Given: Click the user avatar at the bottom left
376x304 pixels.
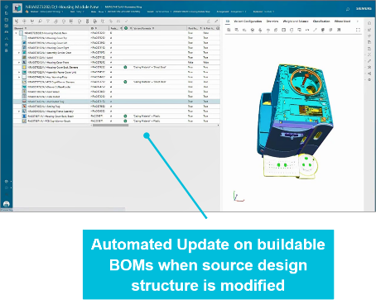Looking at the screenshot, I should point(7,204).
